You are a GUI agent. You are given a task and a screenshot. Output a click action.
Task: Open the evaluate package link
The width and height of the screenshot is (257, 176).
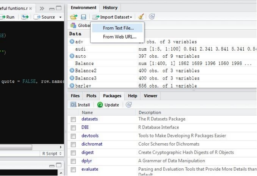coord(90,169)
